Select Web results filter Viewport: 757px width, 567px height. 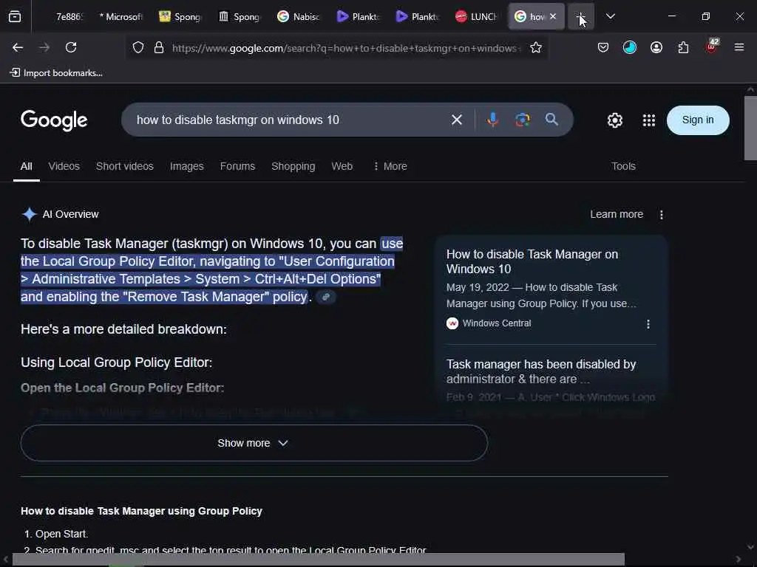[342, 166]
